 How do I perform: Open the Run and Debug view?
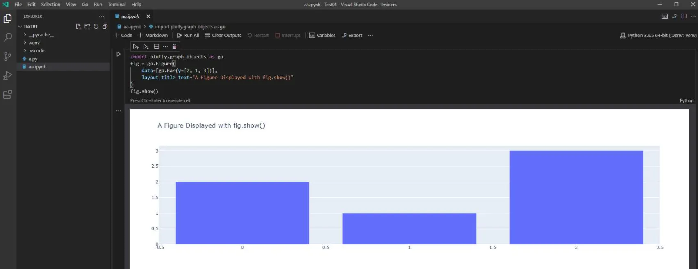click(8, 75)
